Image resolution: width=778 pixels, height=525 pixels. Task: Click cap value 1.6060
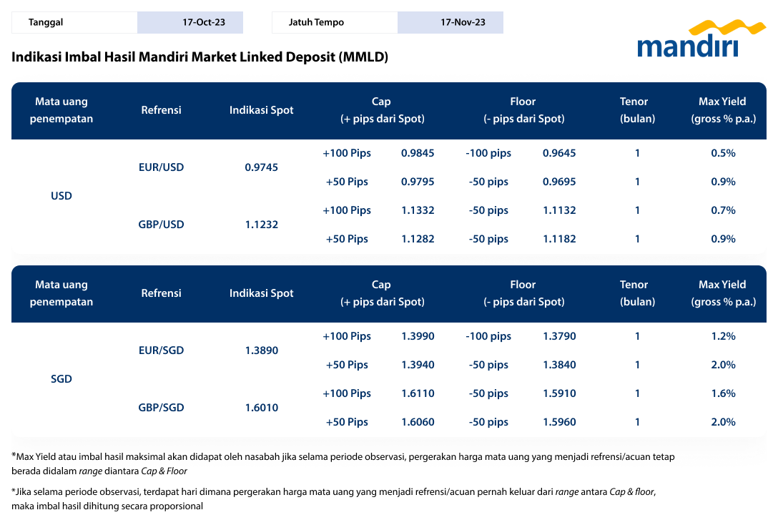point(418,422)
